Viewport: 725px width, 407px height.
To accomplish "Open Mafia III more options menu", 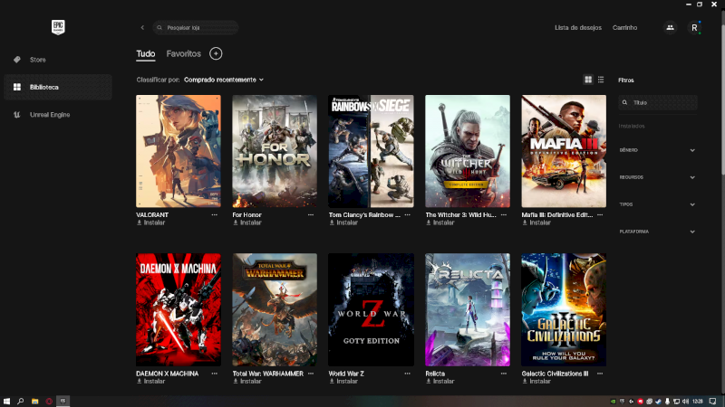I will click(600, 215).
